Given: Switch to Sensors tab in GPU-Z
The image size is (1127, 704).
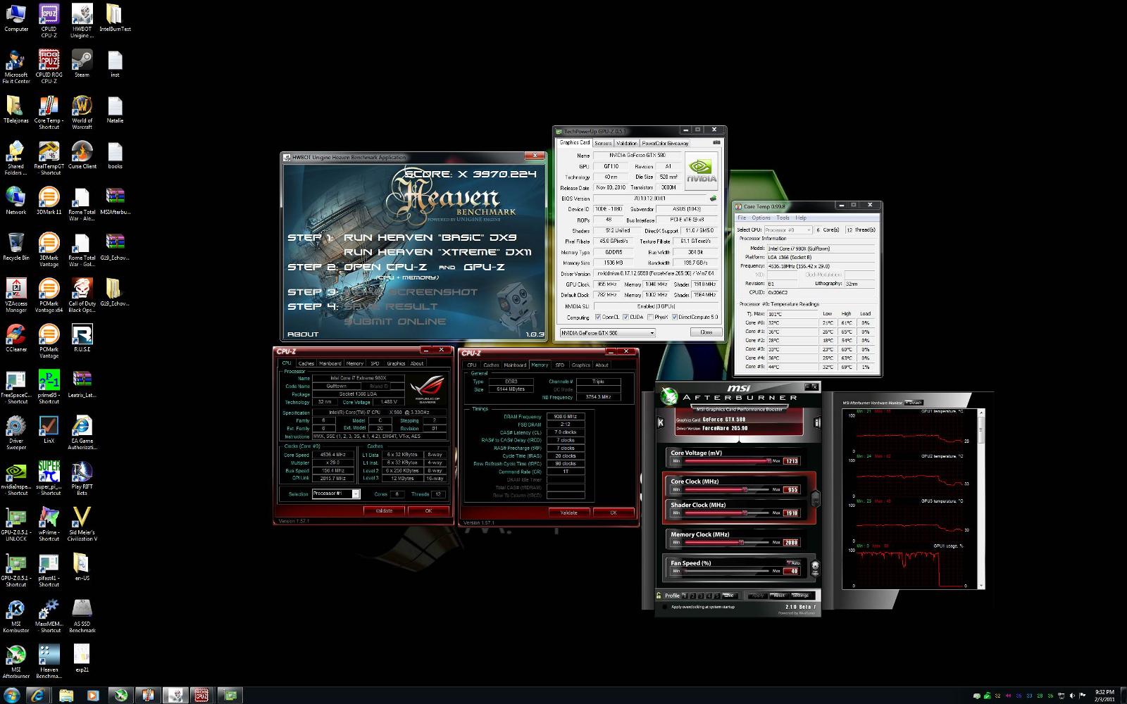Looking at the screenshot, I should click(604, 143).
